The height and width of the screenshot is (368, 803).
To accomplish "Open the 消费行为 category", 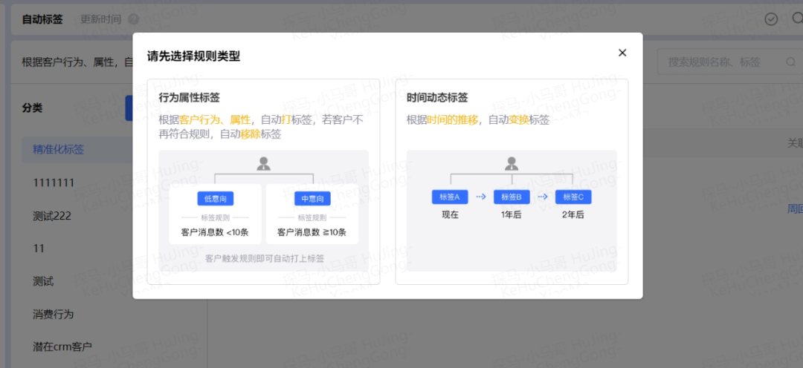I will 54,314.
